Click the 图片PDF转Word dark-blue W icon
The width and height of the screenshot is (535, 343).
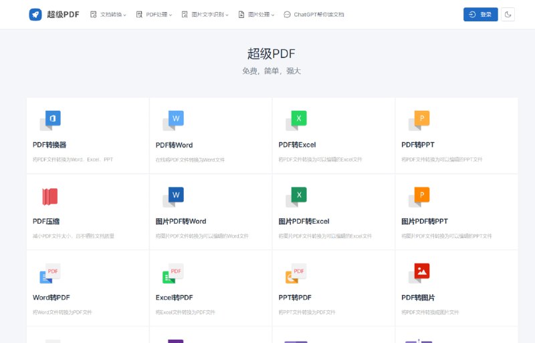point(173,197)
